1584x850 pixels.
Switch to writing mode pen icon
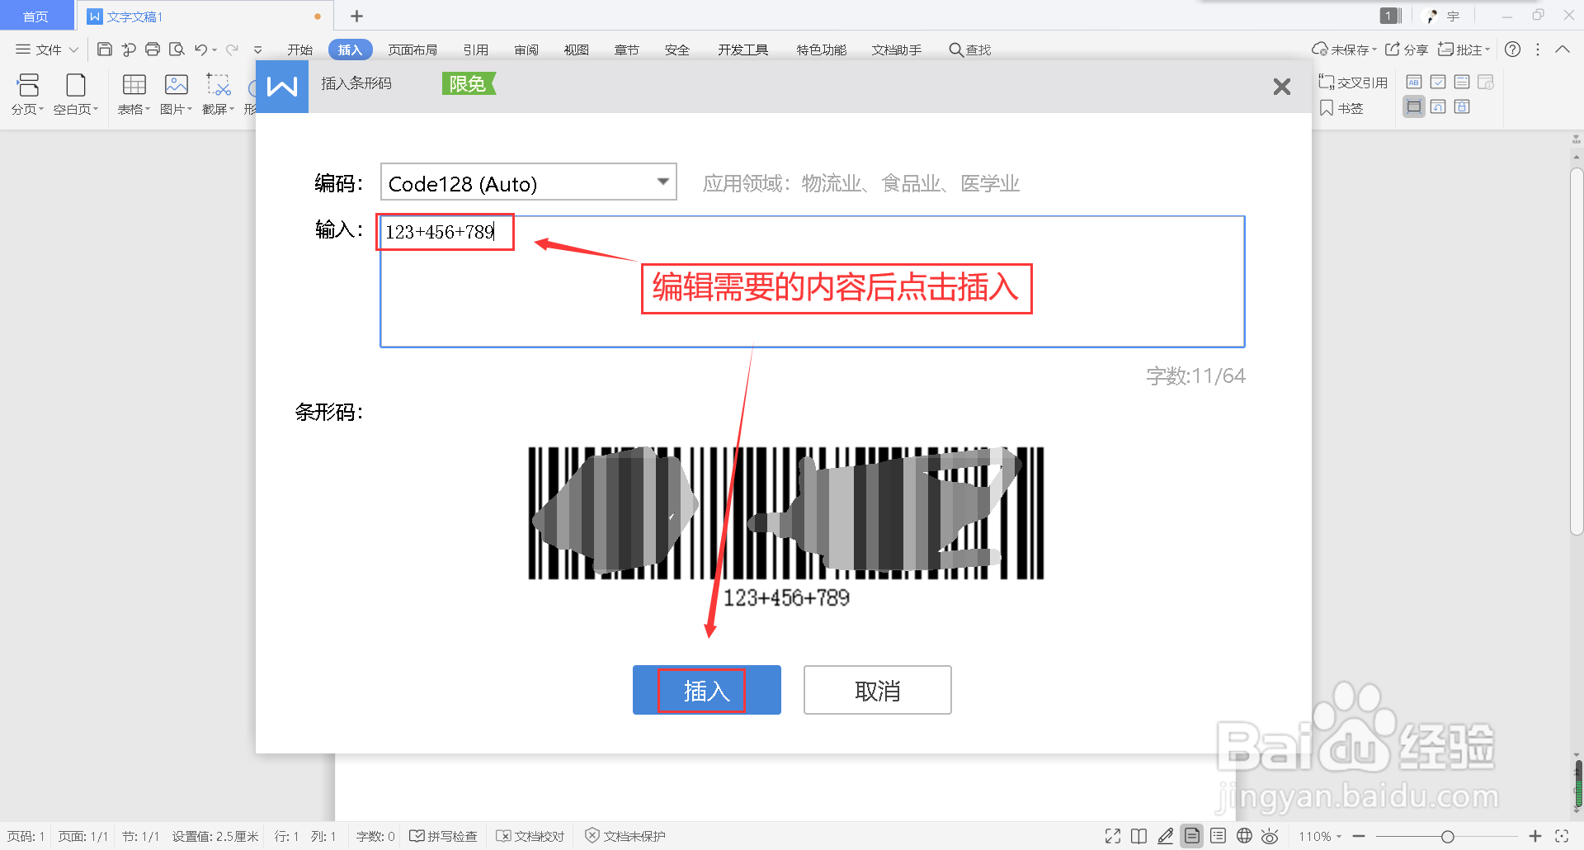1165,836
